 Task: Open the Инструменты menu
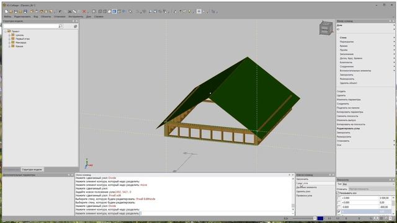click(76, 17)
